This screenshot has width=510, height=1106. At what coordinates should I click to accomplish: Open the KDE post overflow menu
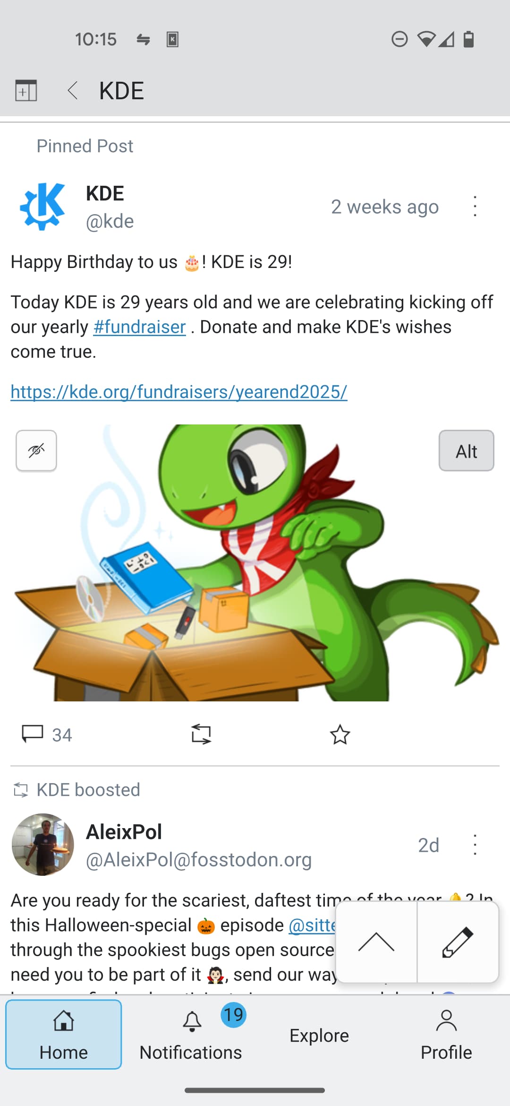475,207
